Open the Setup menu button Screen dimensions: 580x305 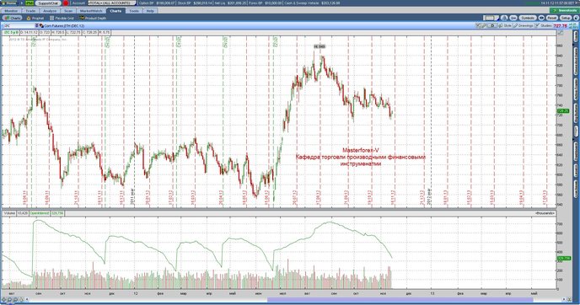click(566, 18)
